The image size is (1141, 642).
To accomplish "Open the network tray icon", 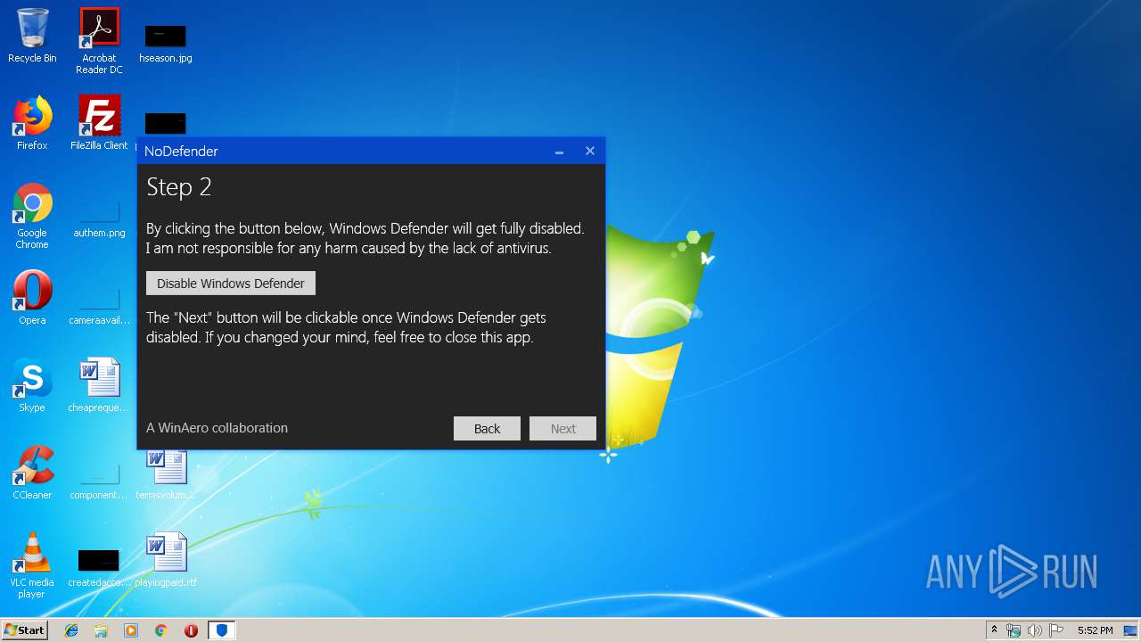I will pos(1014,630).
